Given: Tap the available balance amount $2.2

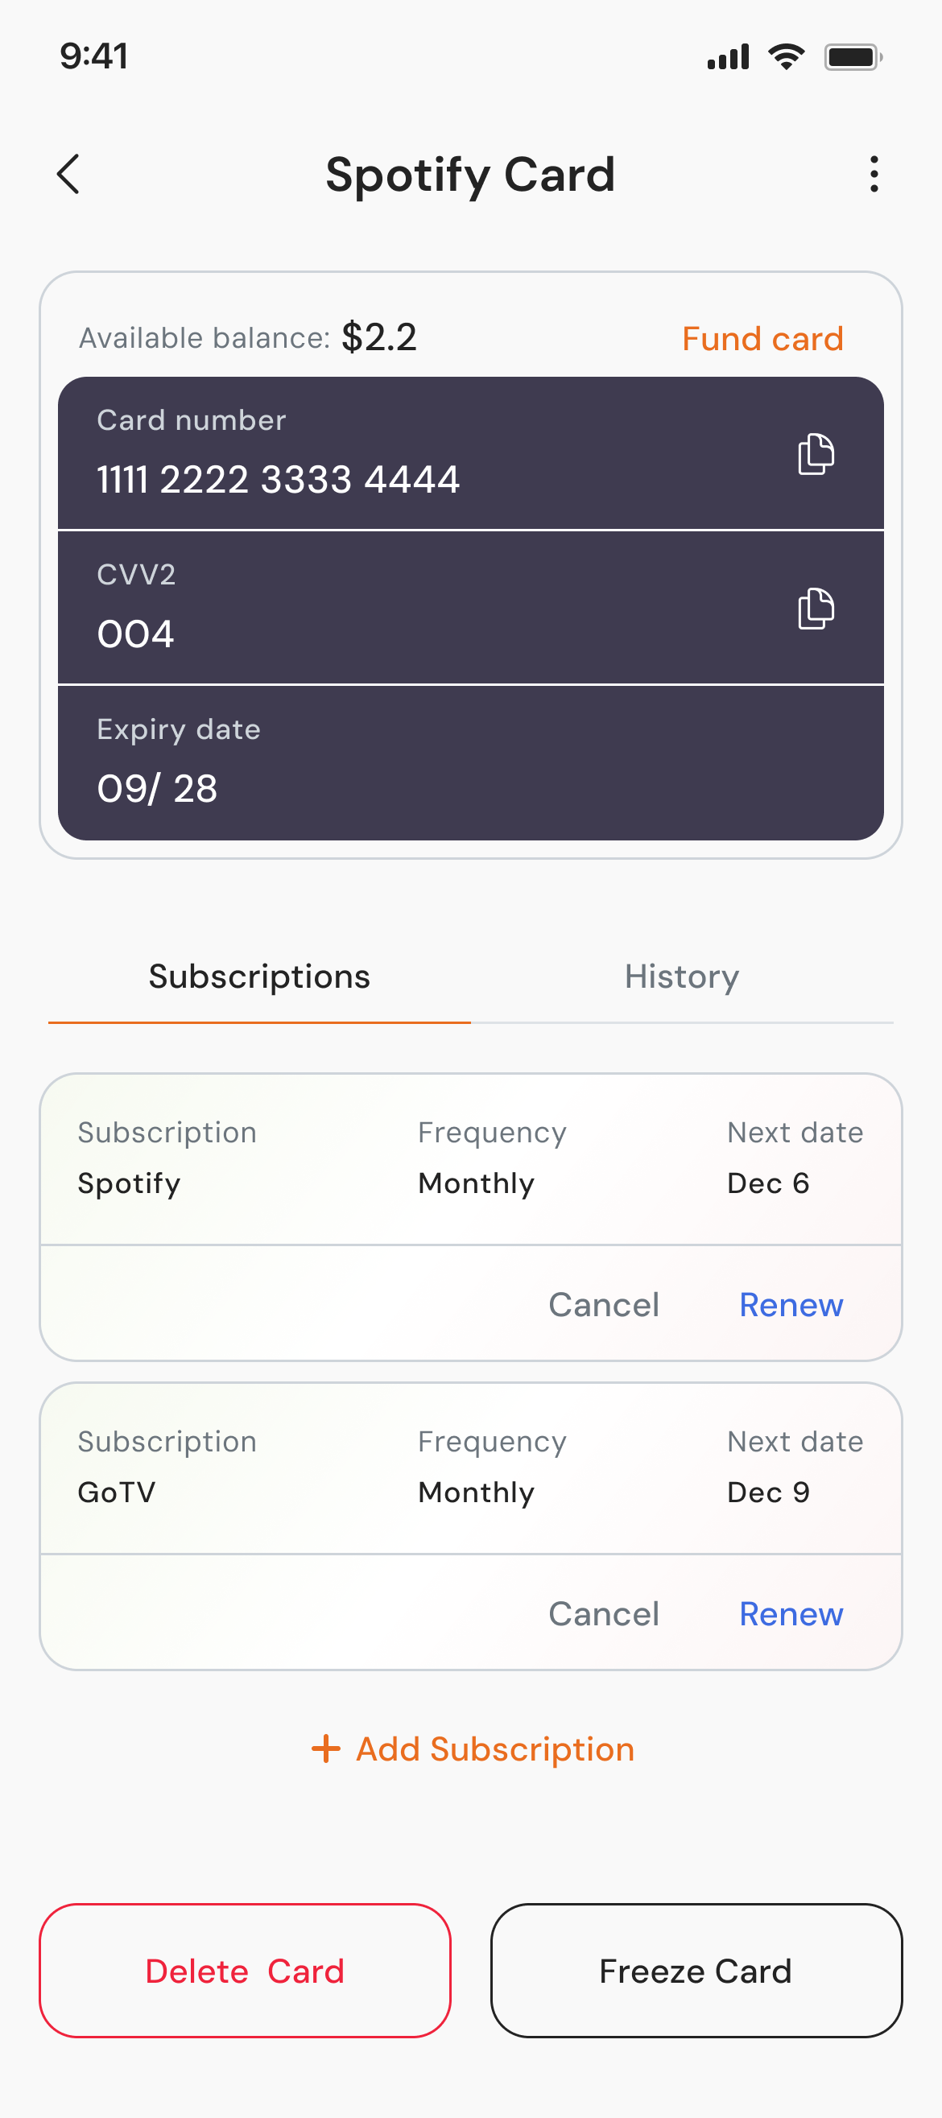Looking at the screenshot, I should click(x=379, y=337).
